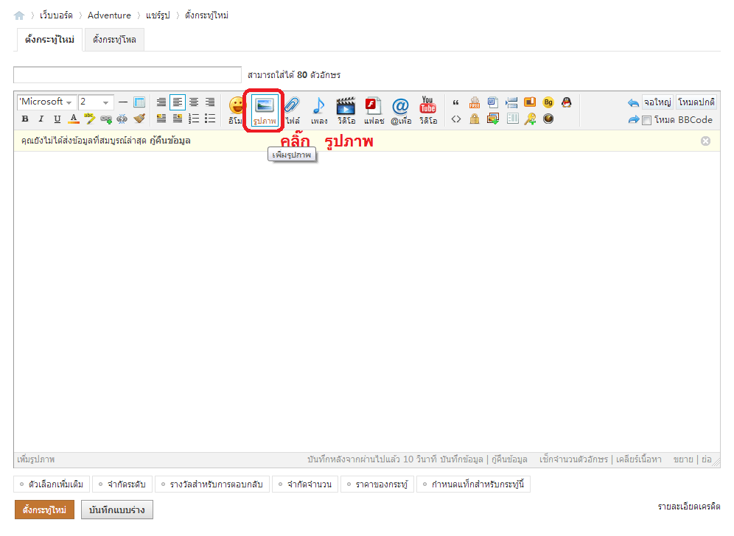
Task: Insert a quote block
Action: coord(455,102)
